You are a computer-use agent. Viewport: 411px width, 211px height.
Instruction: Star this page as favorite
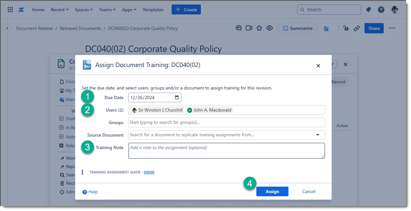point(259,28)
